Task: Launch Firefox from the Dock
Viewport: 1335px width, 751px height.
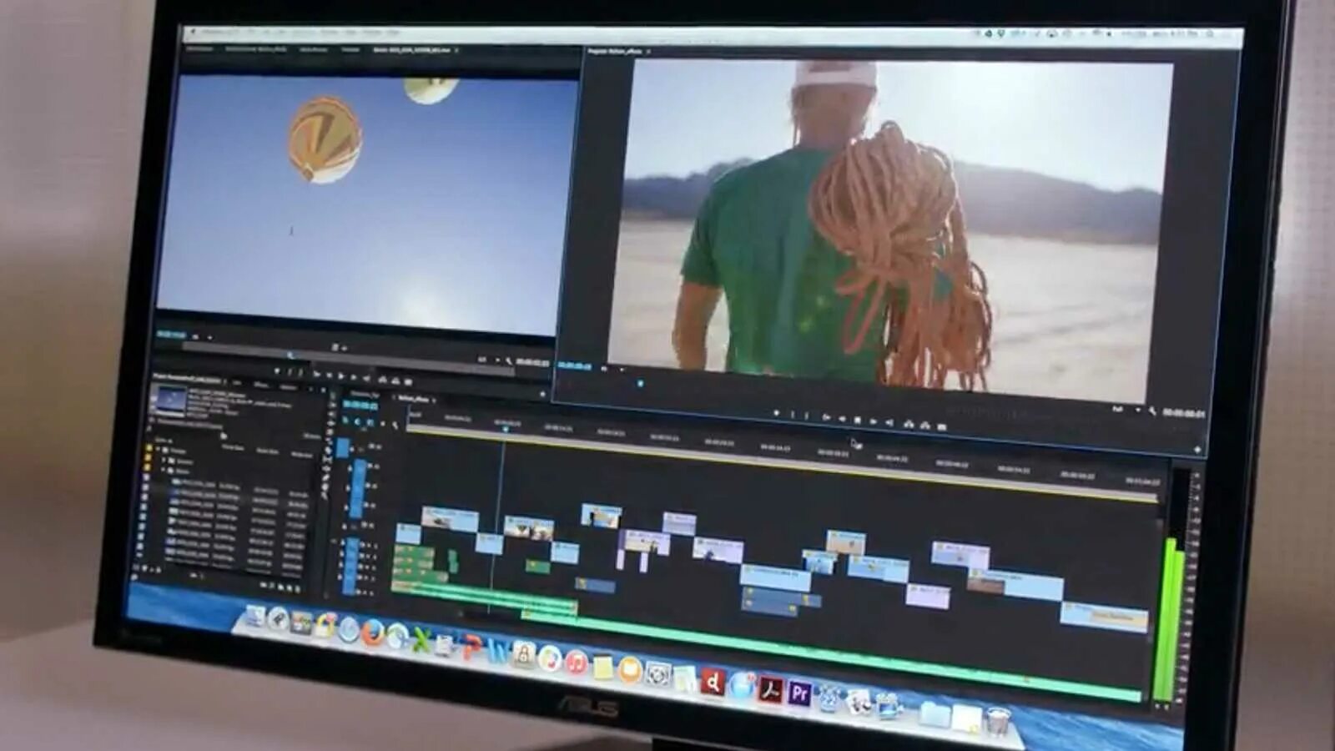Action: coord(373,634)
